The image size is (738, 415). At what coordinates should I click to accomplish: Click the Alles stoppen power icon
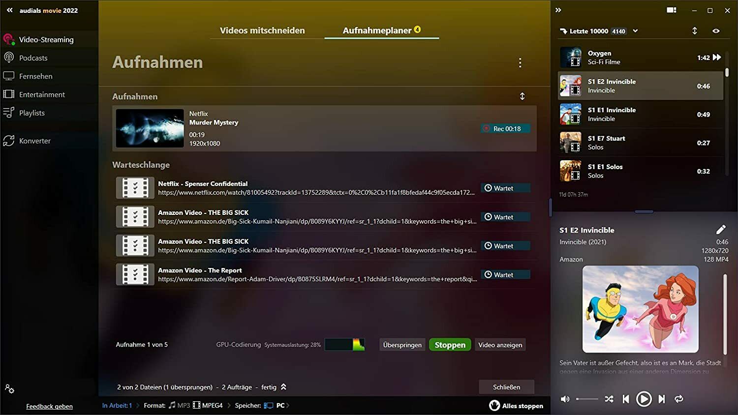494,405
